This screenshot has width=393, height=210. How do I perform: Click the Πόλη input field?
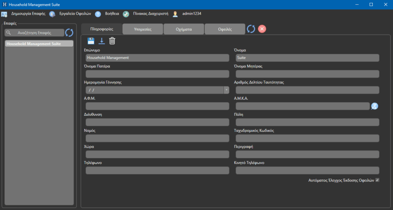pos(307,122)
